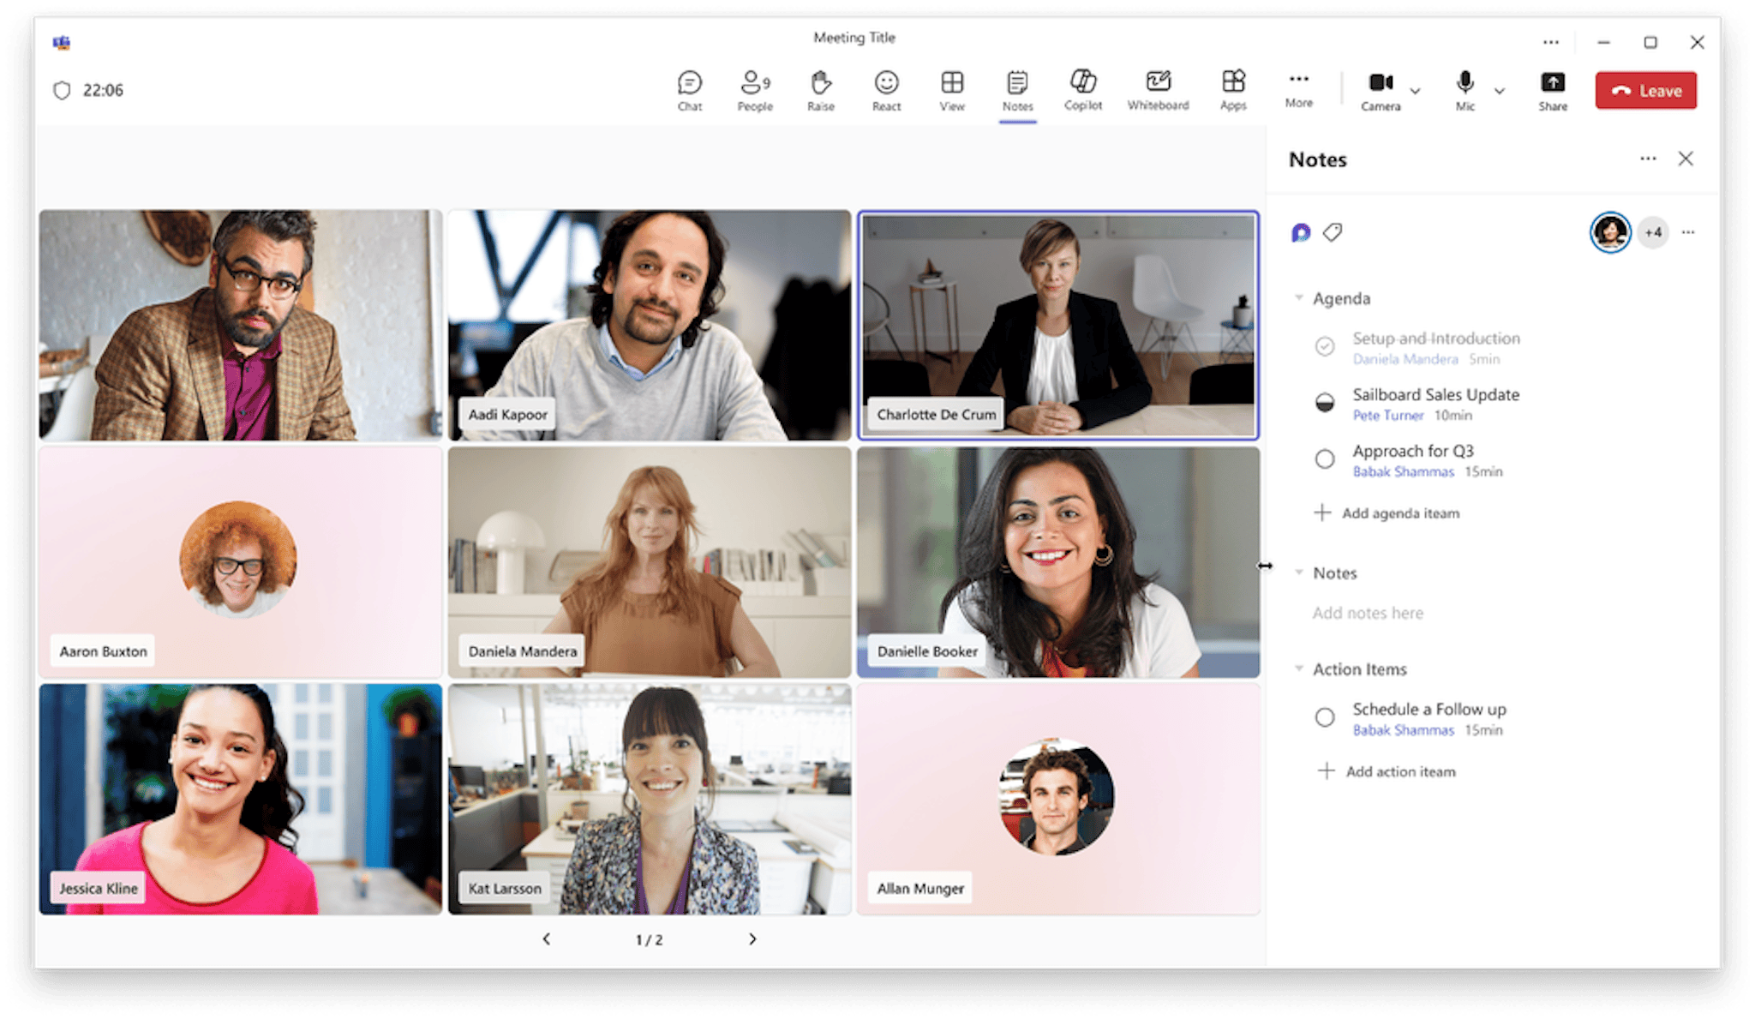Open ellipsis menu next to collaborators

[1688, 232]
